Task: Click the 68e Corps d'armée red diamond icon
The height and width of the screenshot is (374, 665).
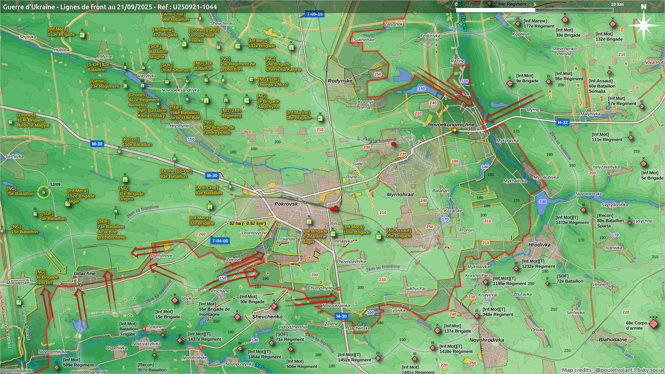Action: 653,324
